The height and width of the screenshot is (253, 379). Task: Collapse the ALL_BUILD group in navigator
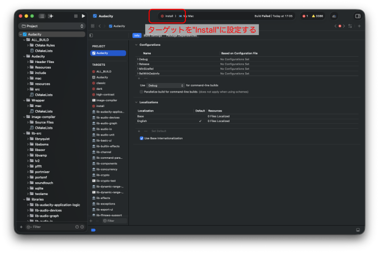[24, 40]
